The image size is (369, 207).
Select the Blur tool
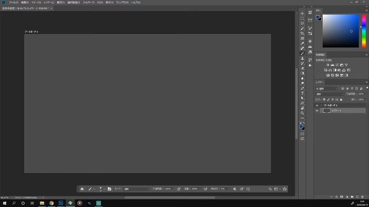coord(302,78)
